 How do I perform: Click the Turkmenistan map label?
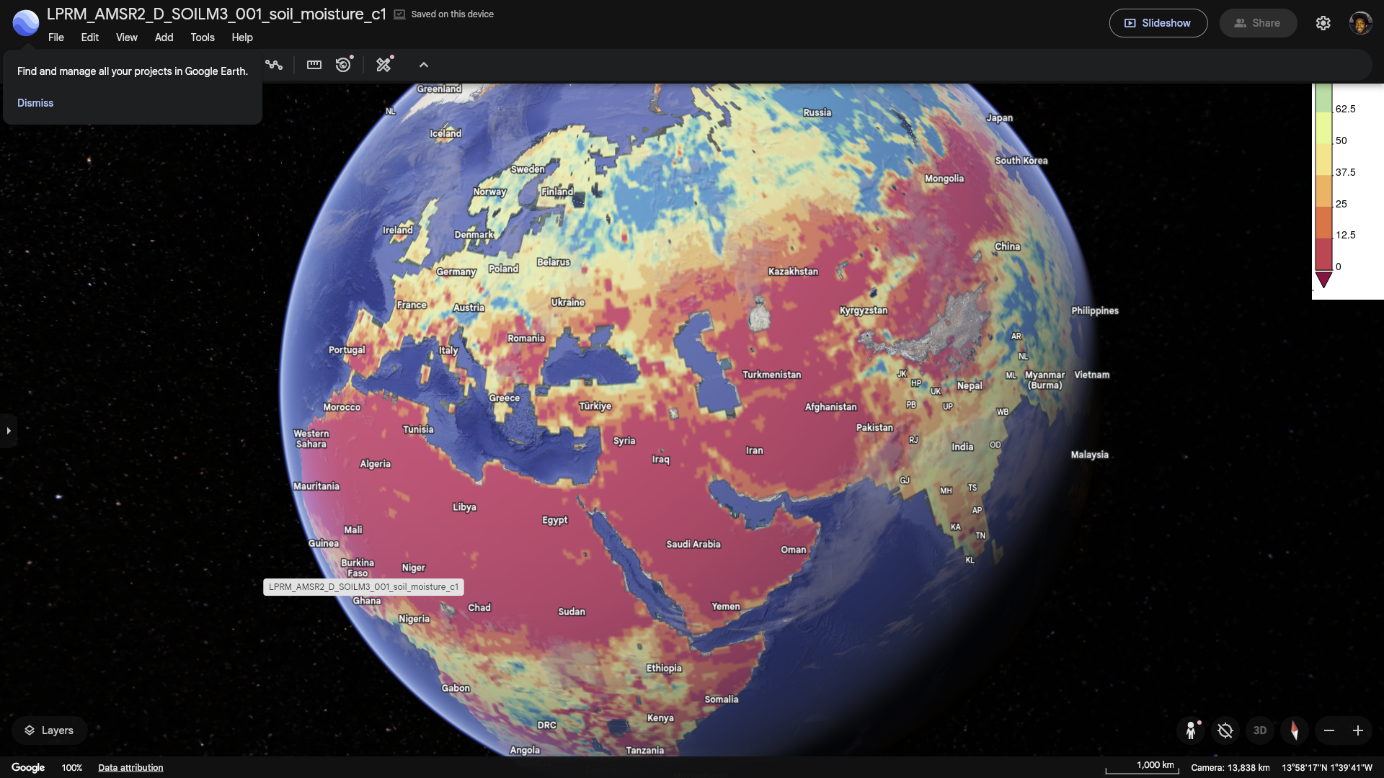[x=772, y=375]
